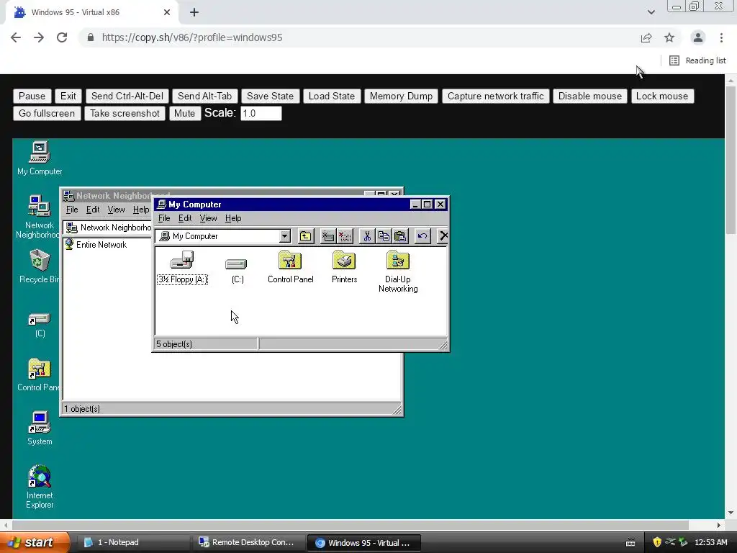Click the Load State button
This screenshot has width=737, height=553.
pos(331,96)
